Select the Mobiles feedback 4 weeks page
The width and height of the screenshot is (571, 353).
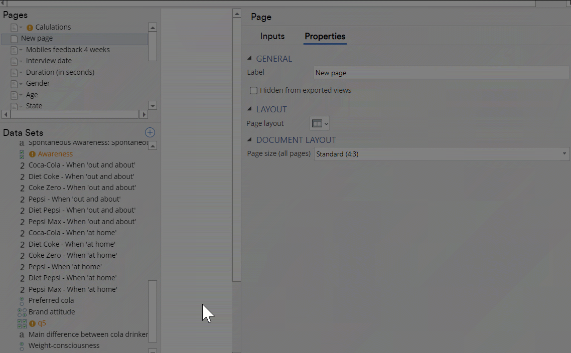(68, 50)
